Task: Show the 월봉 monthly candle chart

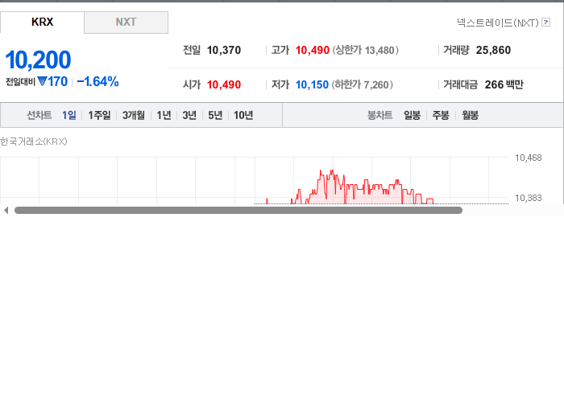Action: coord(470,115)
